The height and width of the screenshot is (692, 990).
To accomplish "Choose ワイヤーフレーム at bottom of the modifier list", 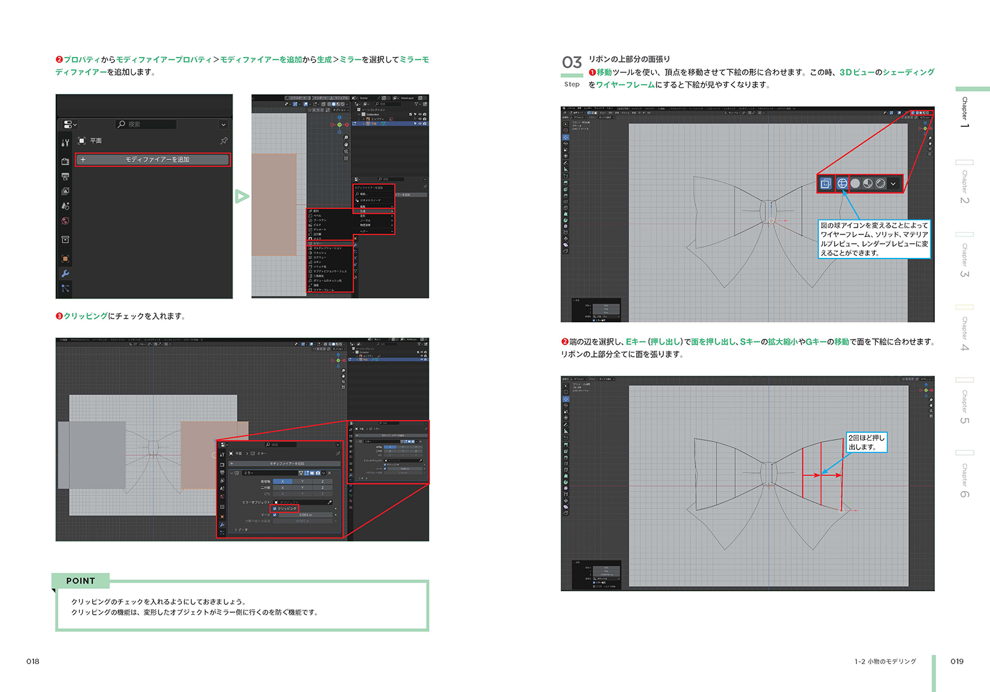I will 330,290.
